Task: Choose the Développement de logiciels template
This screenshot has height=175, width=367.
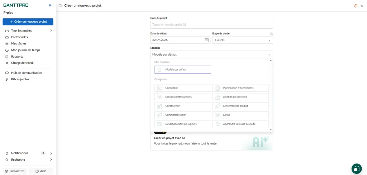Action: pos(183,124)
